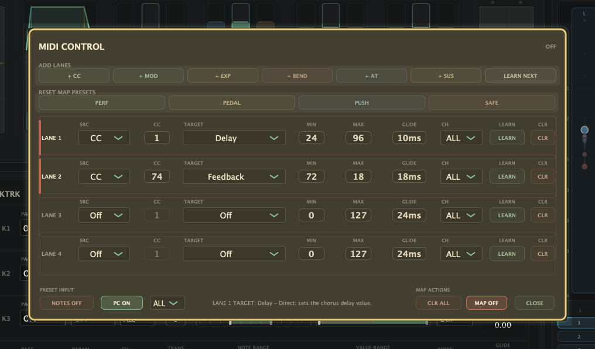Toggle the NOTES OFF preset input
The image size is (595, 349).
click(x=66, y=303)
